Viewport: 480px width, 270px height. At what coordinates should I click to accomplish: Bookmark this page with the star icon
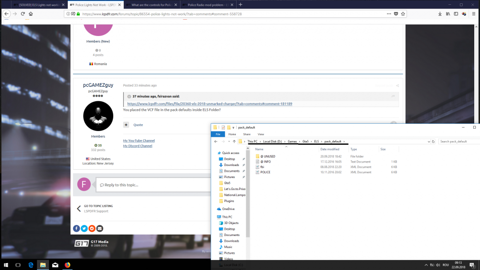[403, 14]
